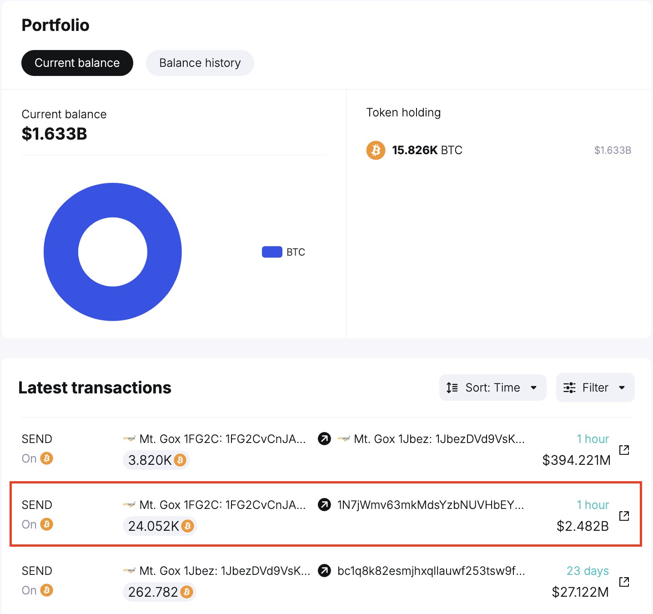
Task: Expand the Filter dropdown
Action: tap(595, 388)
